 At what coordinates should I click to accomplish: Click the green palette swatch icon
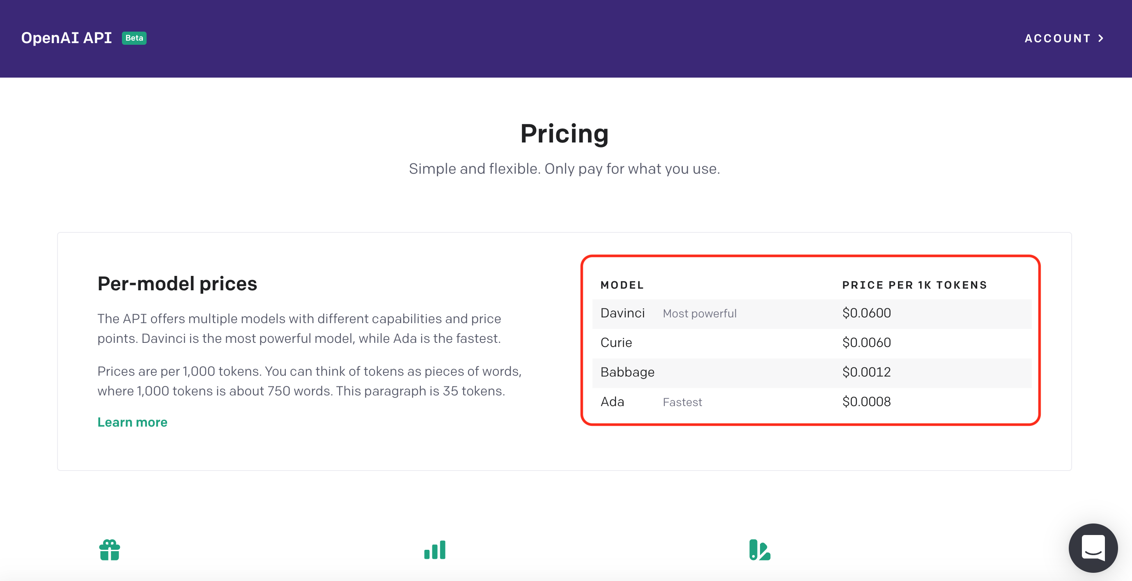[x=759, y=549]
